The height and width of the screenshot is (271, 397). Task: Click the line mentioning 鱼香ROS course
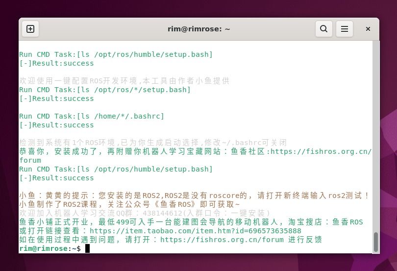[129, 204]
